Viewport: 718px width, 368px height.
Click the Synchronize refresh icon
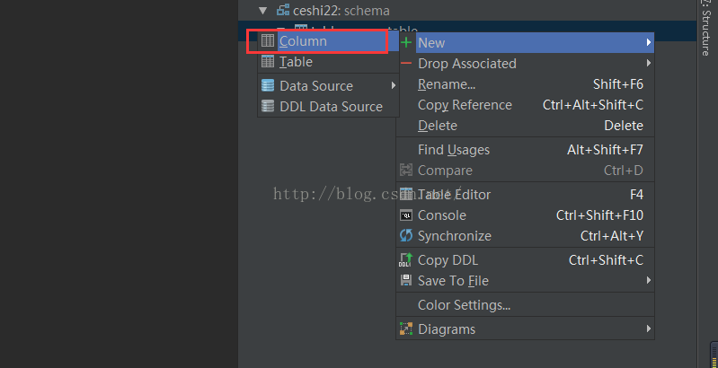tap(406, 236)
